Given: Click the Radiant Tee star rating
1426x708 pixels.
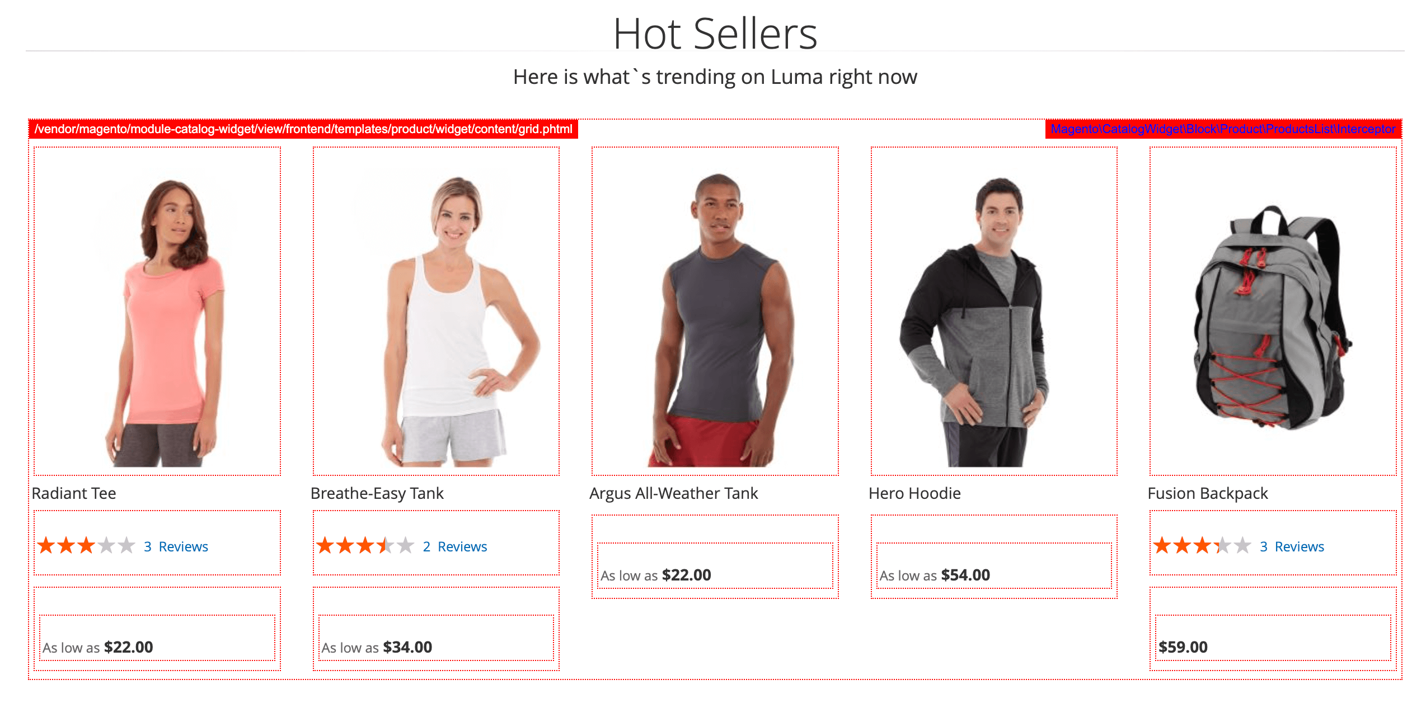Looking at the screenshot, I should pyautogui.click(x=86, y=545).
